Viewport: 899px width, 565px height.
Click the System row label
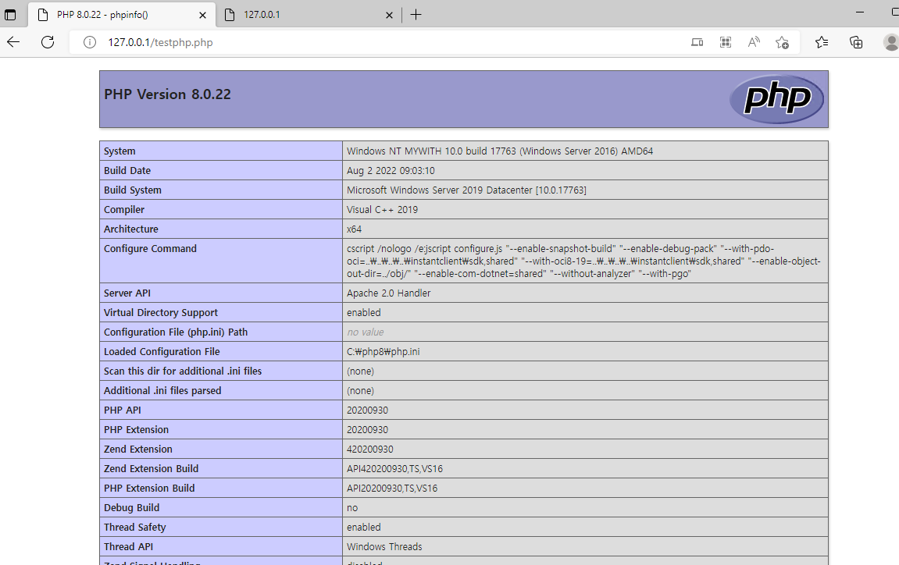pos(120,151)
